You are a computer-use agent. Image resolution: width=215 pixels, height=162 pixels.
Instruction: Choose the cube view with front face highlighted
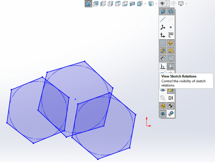96,4
